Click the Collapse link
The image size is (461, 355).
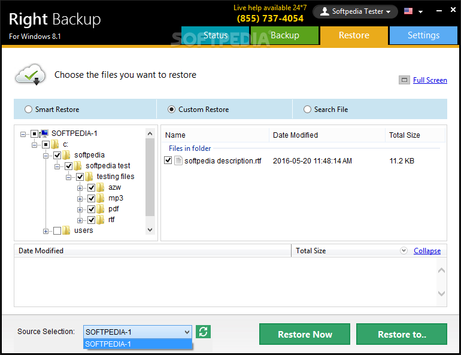click(427, 251)
